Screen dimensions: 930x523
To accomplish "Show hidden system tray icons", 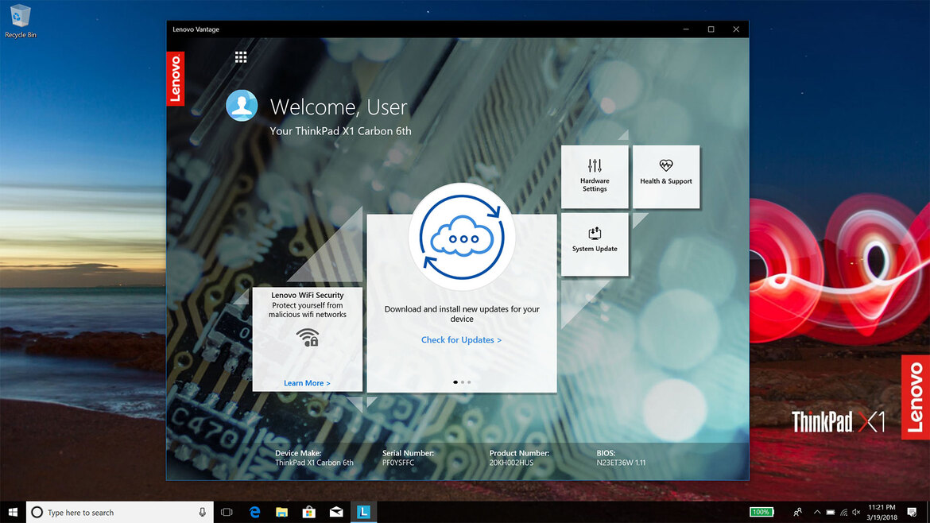I will (x=817, y=512).
